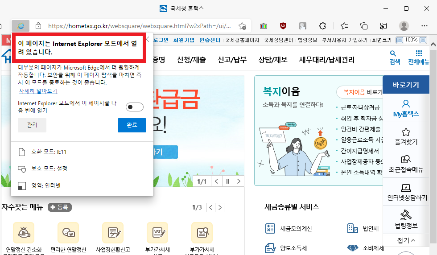Open the 신고/납부 menu
The width and height of the screenshot is (437, 255).
coord(232,60)
